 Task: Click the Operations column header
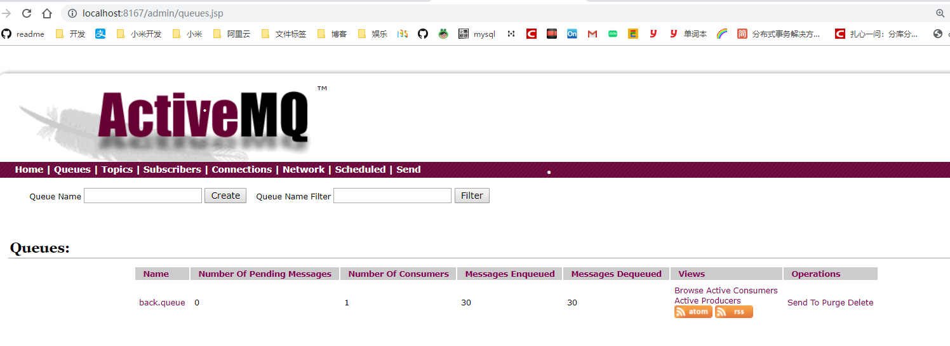[816, 274]
